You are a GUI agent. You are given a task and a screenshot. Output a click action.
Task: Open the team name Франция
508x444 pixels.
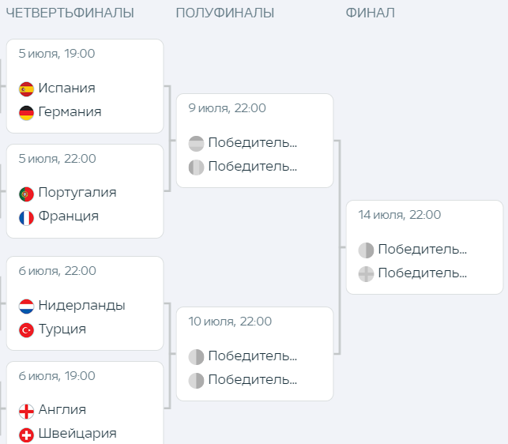pos(68,216)
